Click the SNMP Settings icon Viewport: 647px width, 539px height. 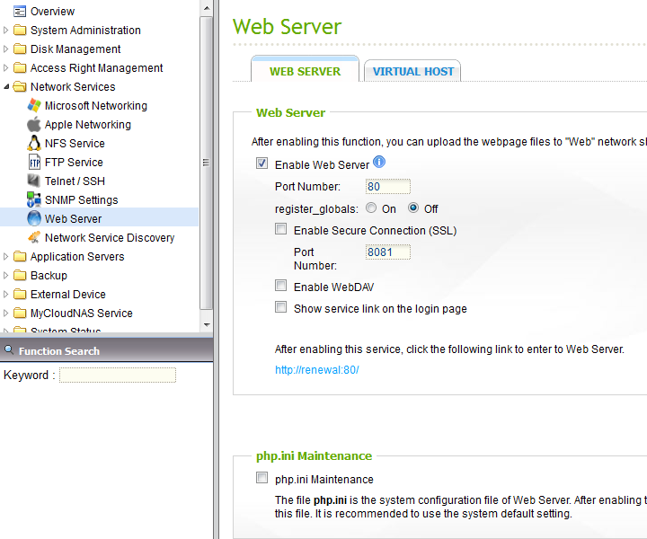34,200
